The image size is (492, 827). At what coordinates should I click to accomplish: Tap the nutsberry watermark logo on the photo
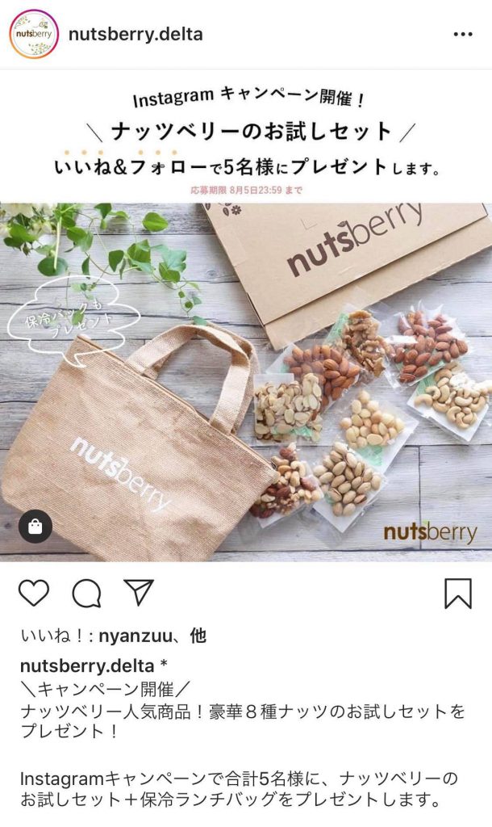point(430,532)
